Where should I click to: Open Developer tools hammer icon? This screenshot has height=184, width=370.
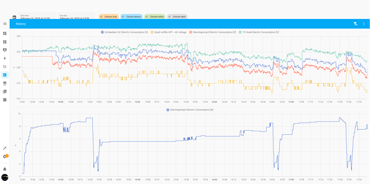[5, 148]
